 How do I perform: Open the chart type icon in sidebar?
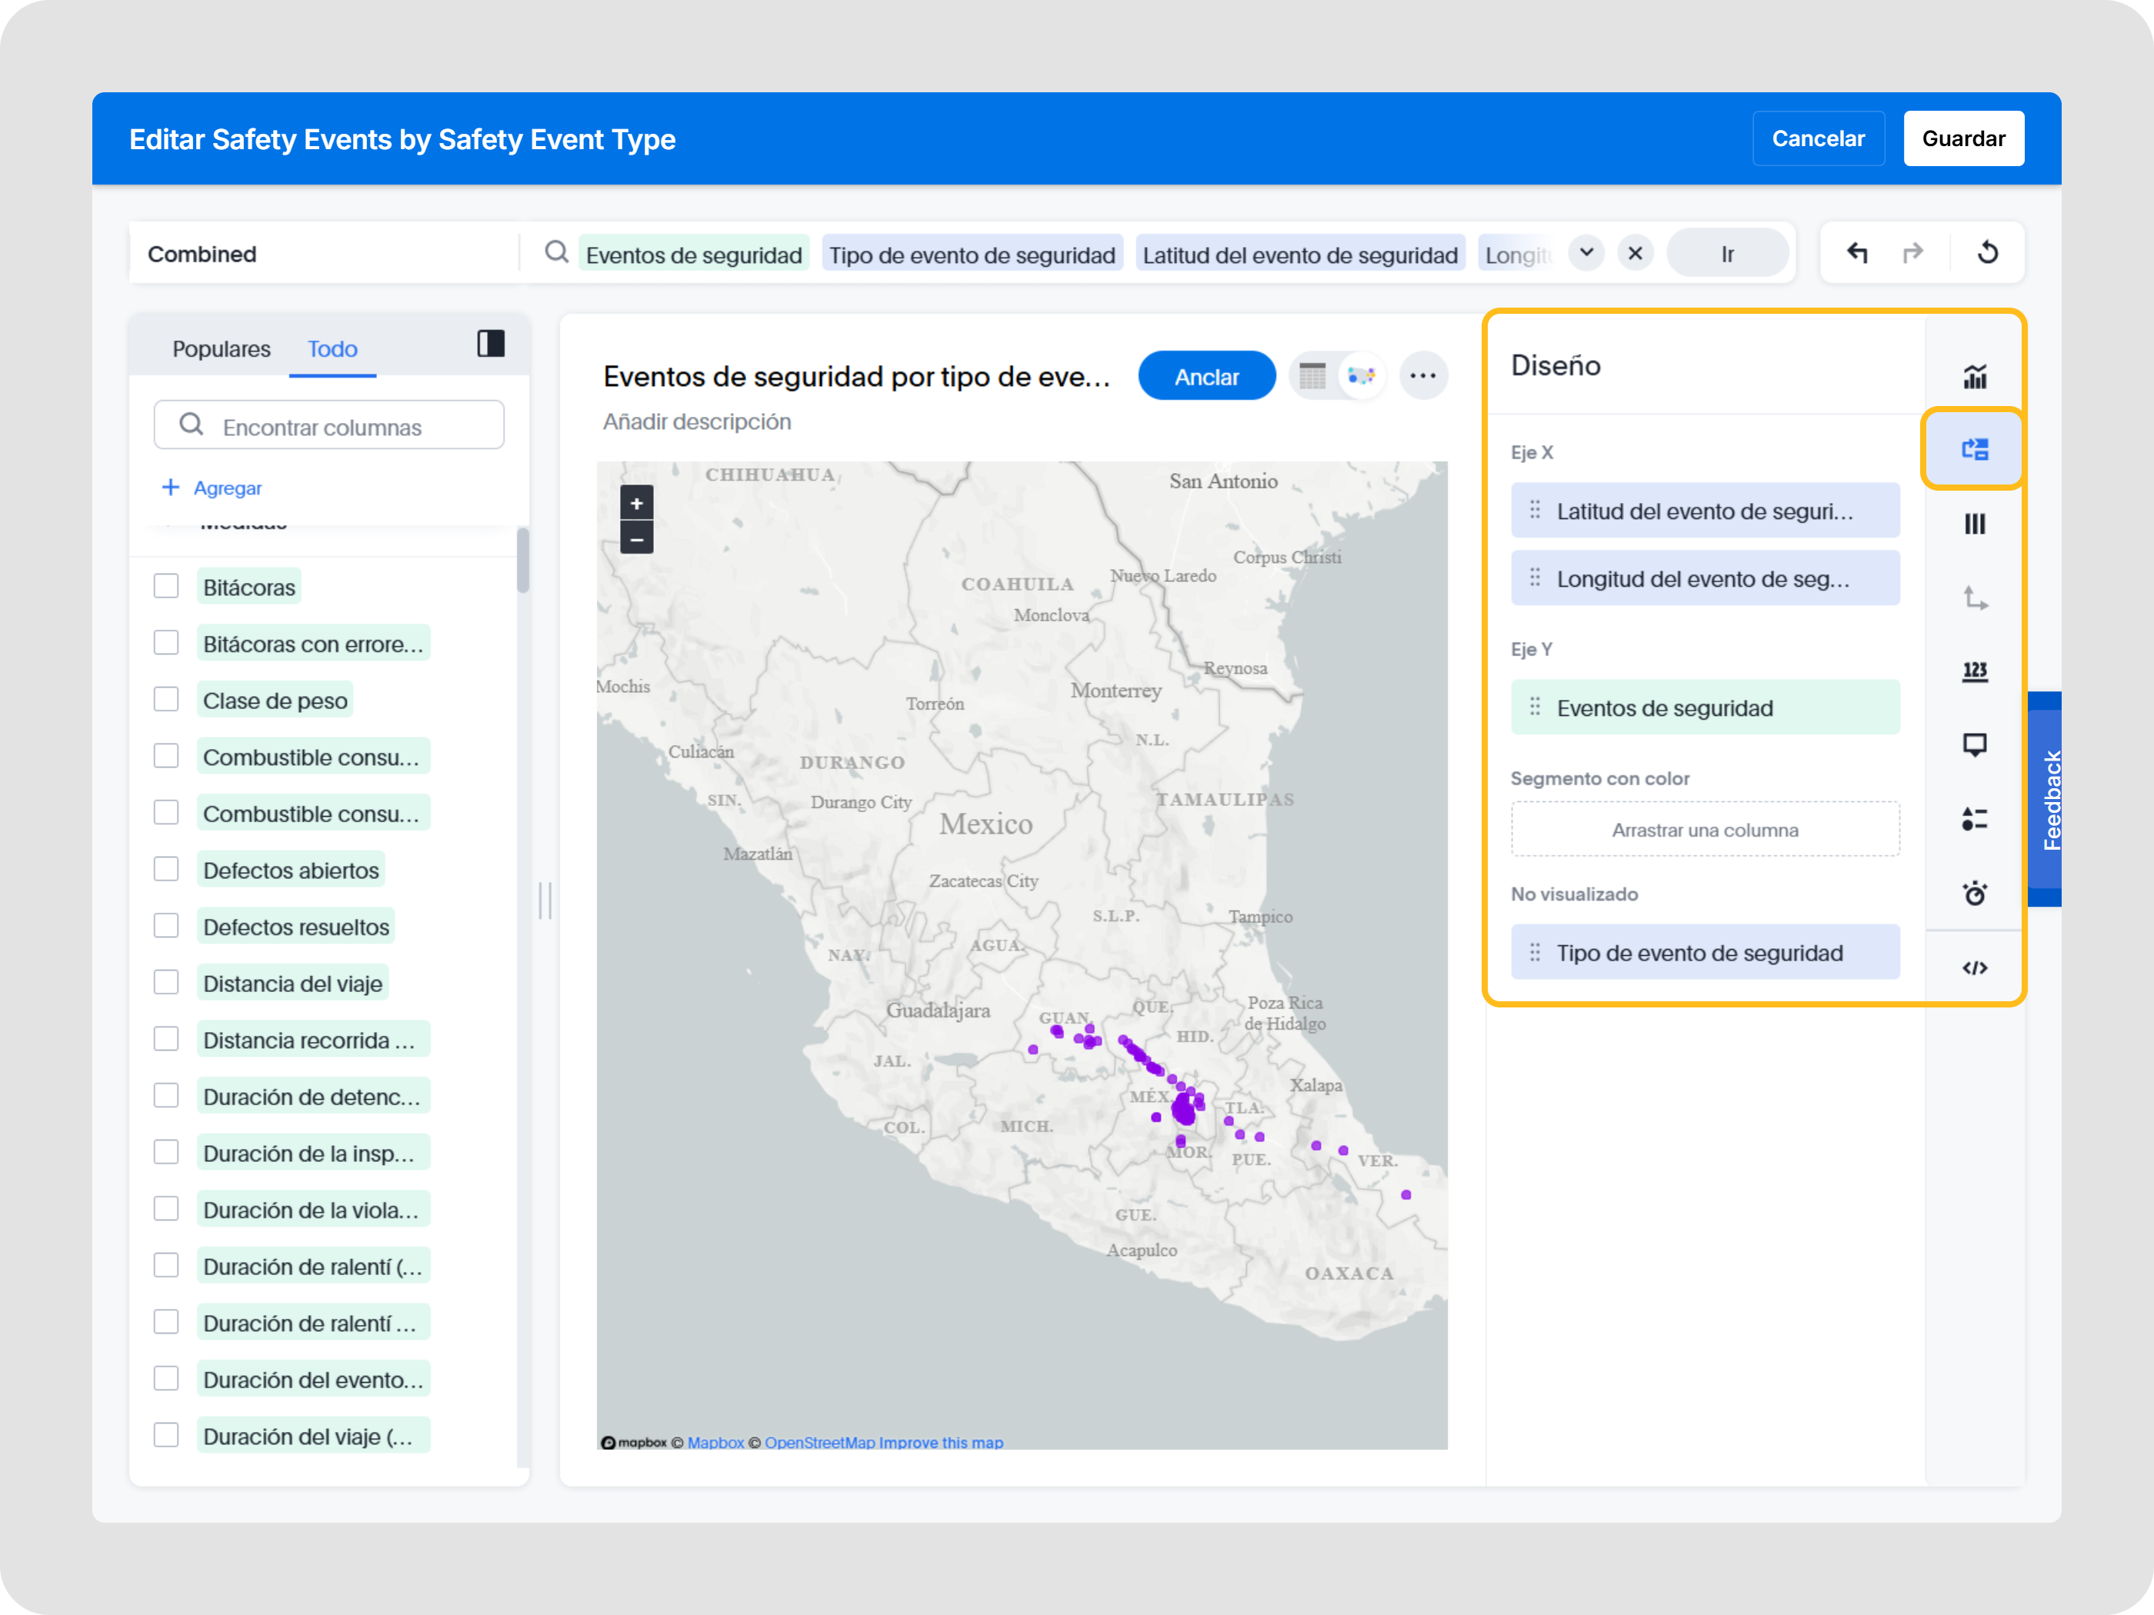click(x=1974, y=376)
